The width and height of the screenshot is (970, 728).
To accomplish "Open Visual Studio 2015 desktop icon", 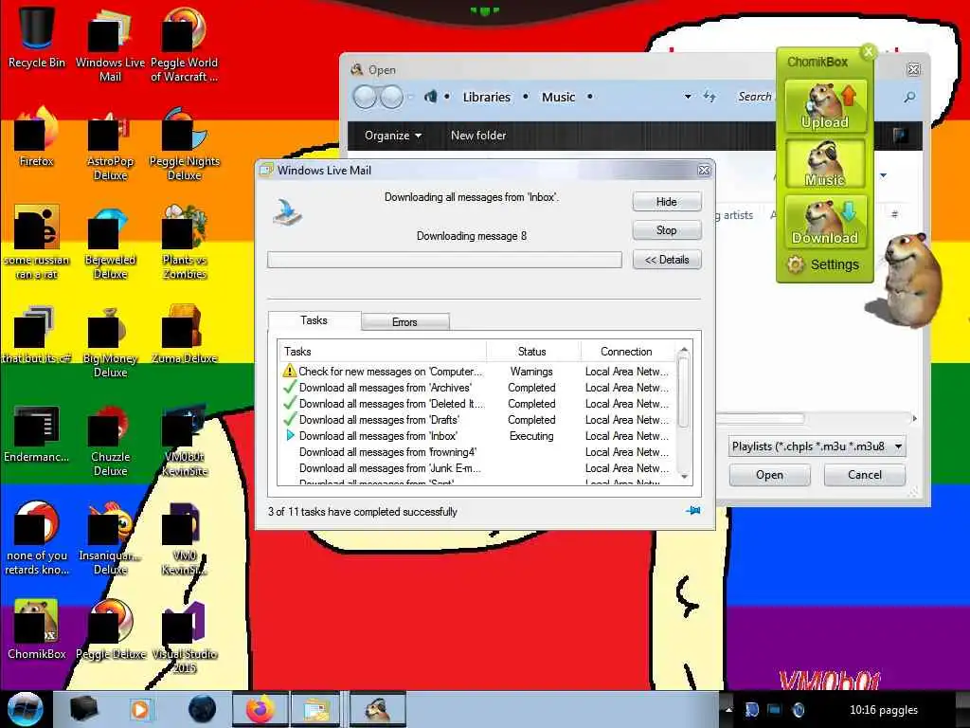I will [184, 636].
